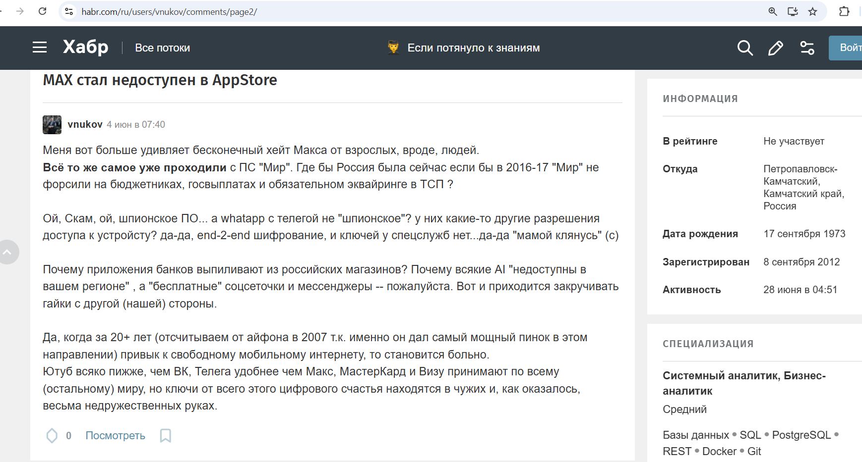Open the page settings sliders icon
The height and width of the screenshot is (462, 862).
[x=807, y=48]
